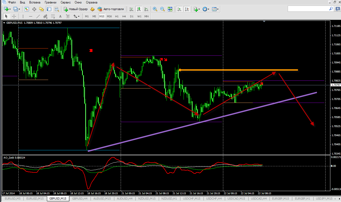341x202 pixels.
Task: Select the text label tool
Action: click(x=68, y=16)
